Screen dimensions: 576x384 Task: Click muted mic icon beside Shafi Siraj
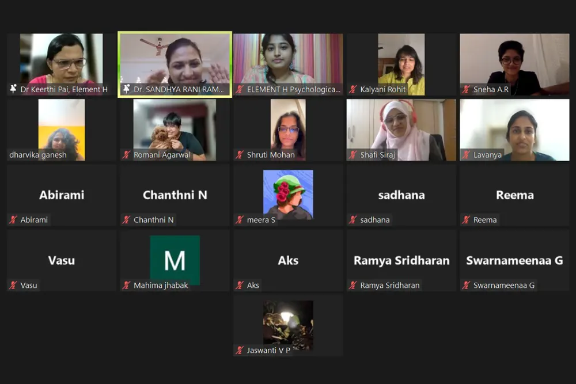(353, 154)
